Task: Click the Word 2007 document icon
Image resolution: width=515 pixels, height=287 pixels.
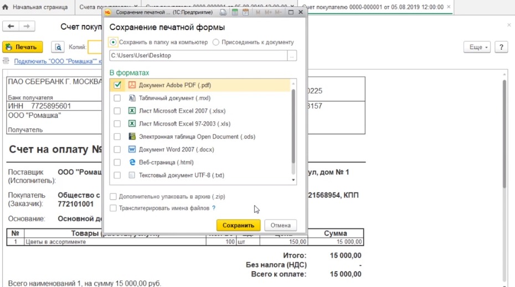Action: tap(132, 149)
